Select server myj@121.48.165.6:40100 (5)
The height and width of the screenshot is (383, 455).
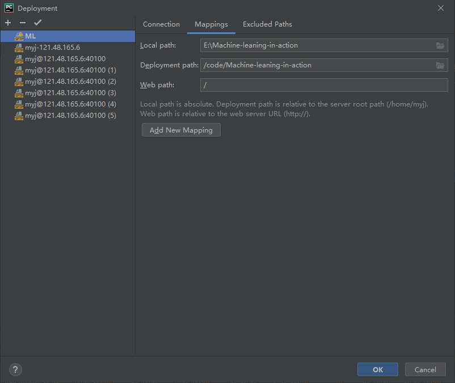[68, 116]
